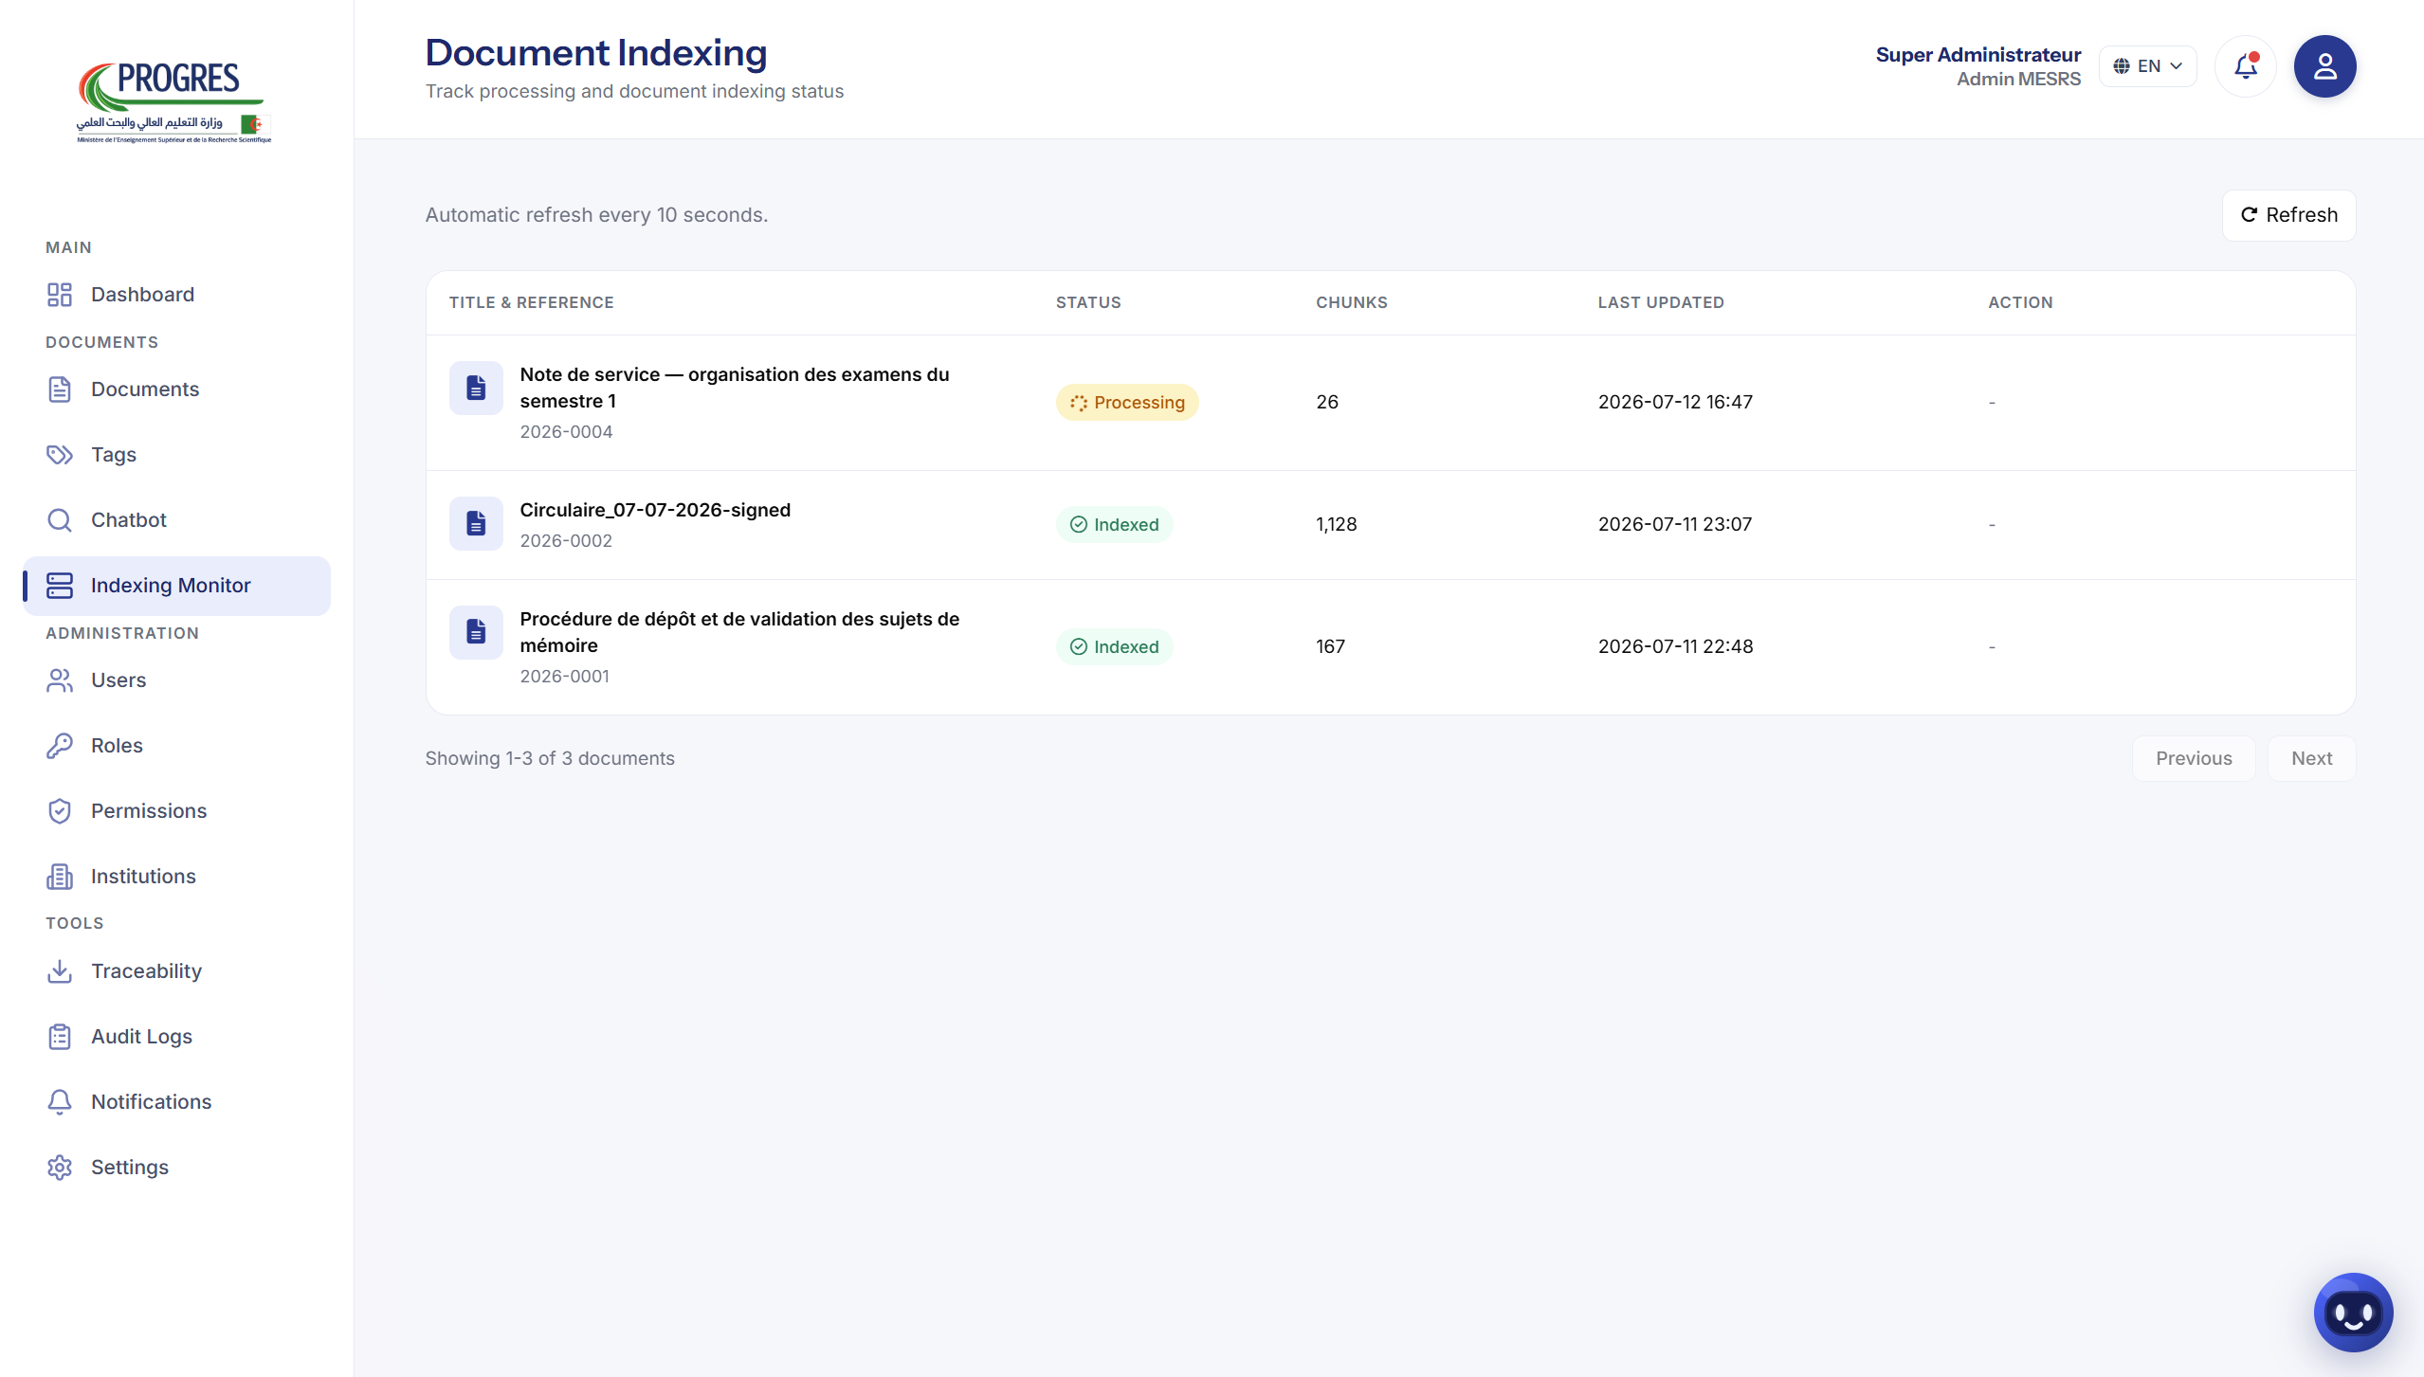
Task: Open the Dashboard grid icon
Action: click(x=60, y=295)
